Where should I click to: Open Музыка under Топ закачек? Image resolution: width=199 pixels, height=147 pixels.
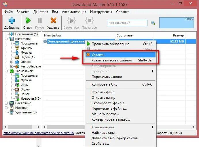26,80
